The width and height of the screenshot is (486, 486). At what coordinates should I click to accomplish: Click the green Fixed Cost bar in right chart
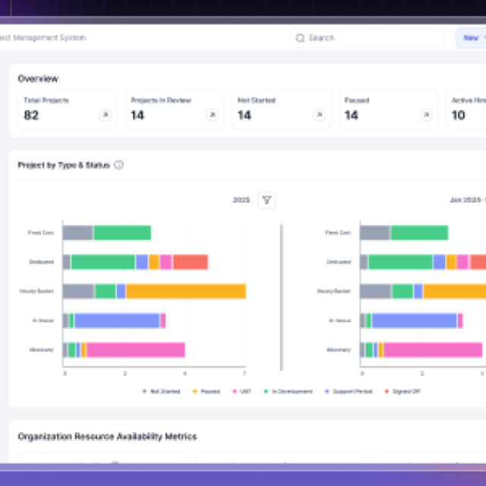(419, 233)
